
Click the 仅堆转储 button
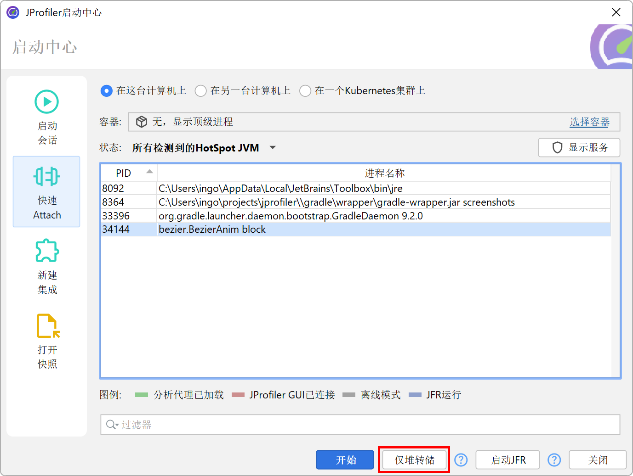(414, 460)
